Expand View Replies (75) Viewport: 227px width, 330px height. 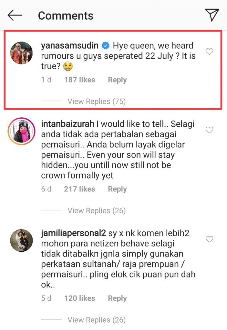[x=97, y=102]
